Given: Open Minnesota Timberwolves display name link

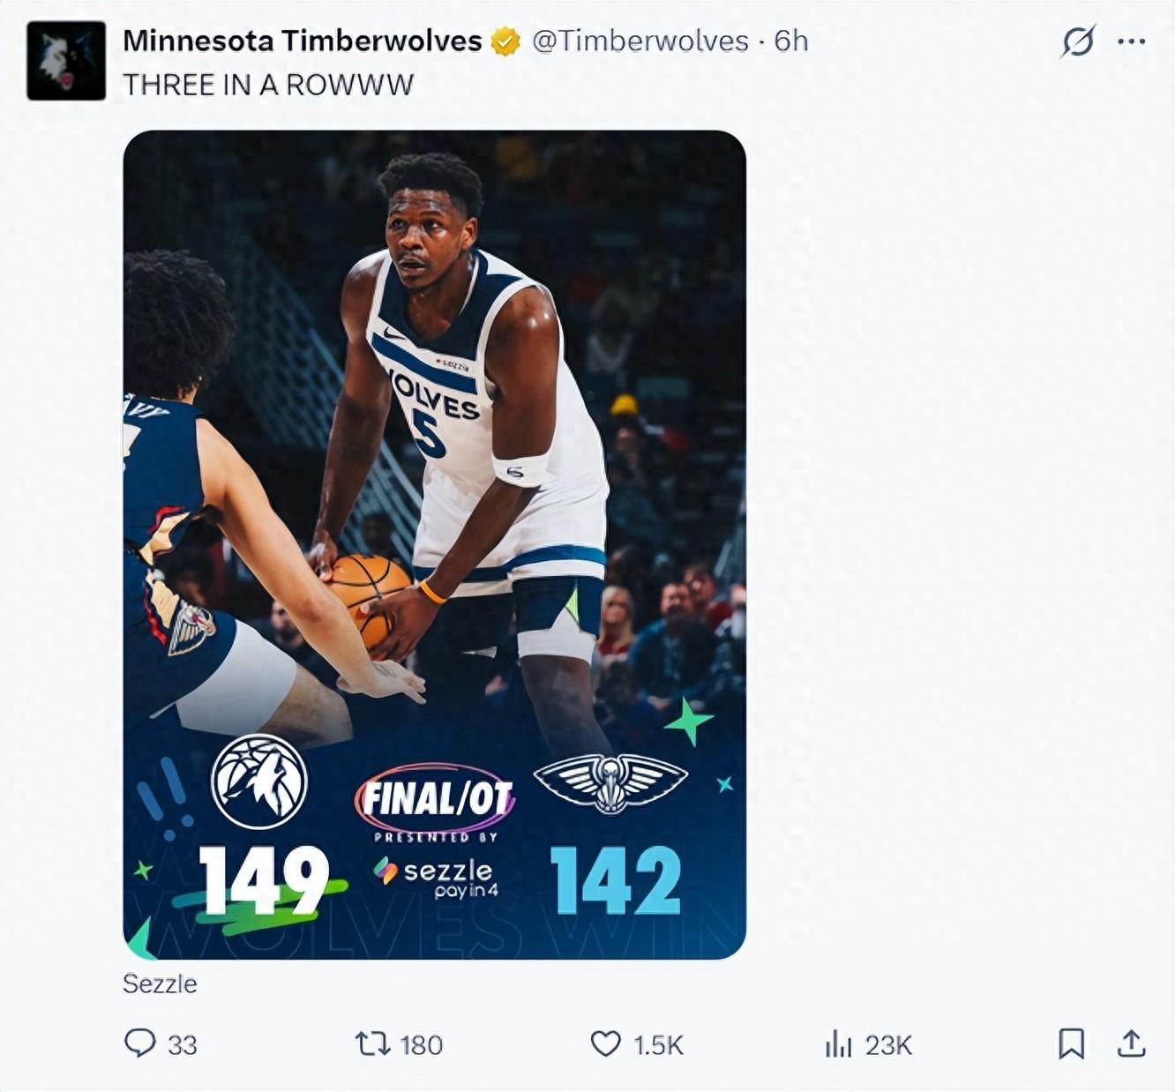Looking at the screenshot, I should click(303, 41).
